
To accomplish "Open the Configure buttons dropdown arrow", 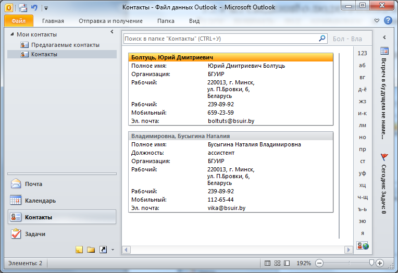I will [x=113, y=250].
